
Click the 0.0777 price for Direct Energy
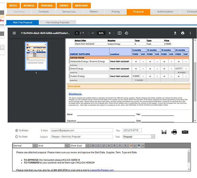[178, 69]
